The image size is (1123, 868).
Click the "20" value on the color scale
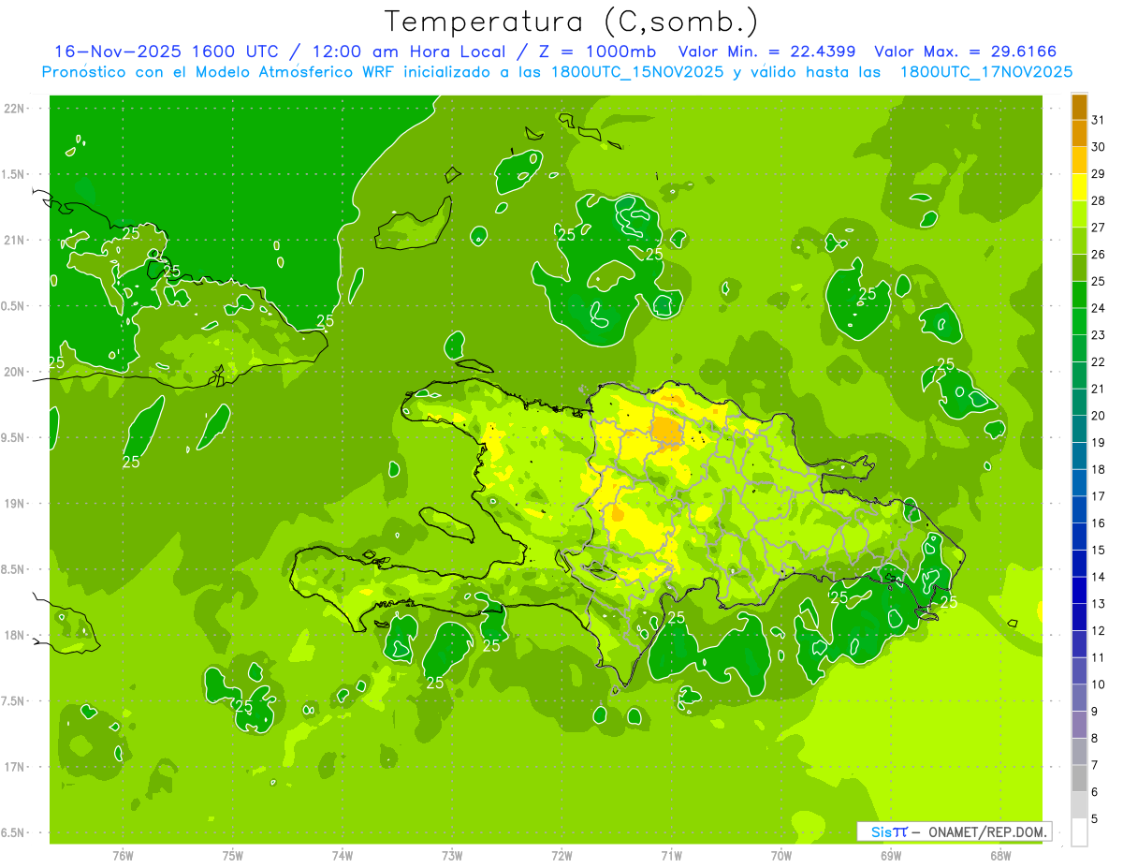point(1099,416)
